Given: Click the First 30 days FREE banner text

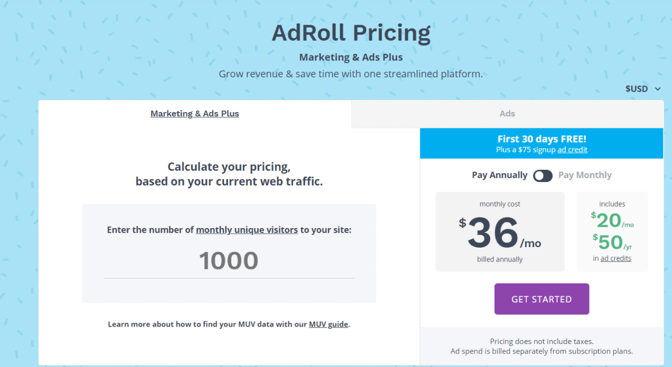Looking at the screenshot, I should coord(542,139).
